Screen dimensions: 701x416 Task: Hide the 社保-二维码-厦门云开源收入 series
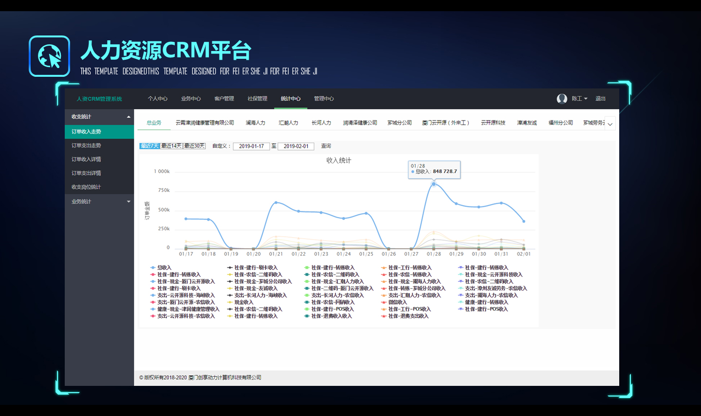(x=339, y=288)
